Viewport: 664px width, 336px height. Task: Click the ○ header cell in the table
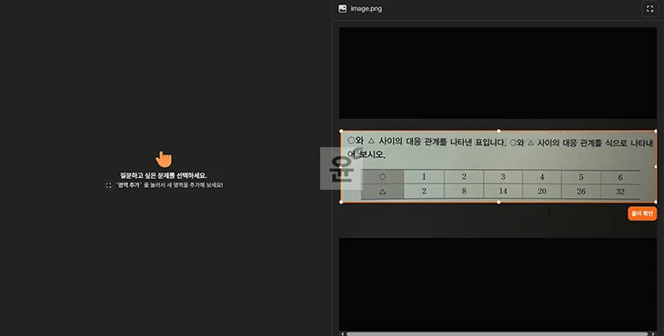(382, 177)
